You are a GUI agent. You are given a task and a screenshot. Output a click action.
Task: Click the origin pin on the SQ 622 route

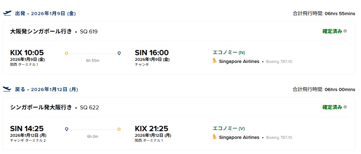click(x=66, y=129)
